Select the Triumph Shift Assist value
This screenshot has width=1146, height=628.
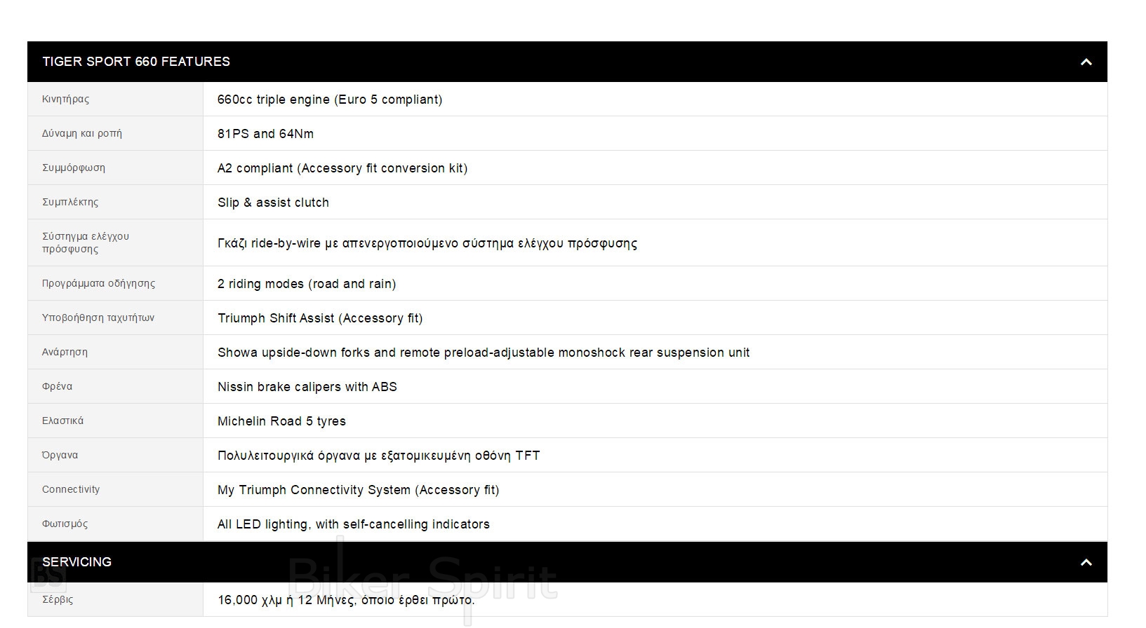pos(320,318)
